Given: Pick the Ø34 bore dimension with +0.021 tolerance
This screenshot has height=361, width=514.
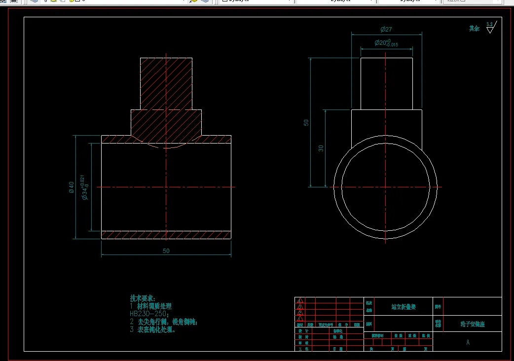Looking at the screenshot, I should coord(84,187).
